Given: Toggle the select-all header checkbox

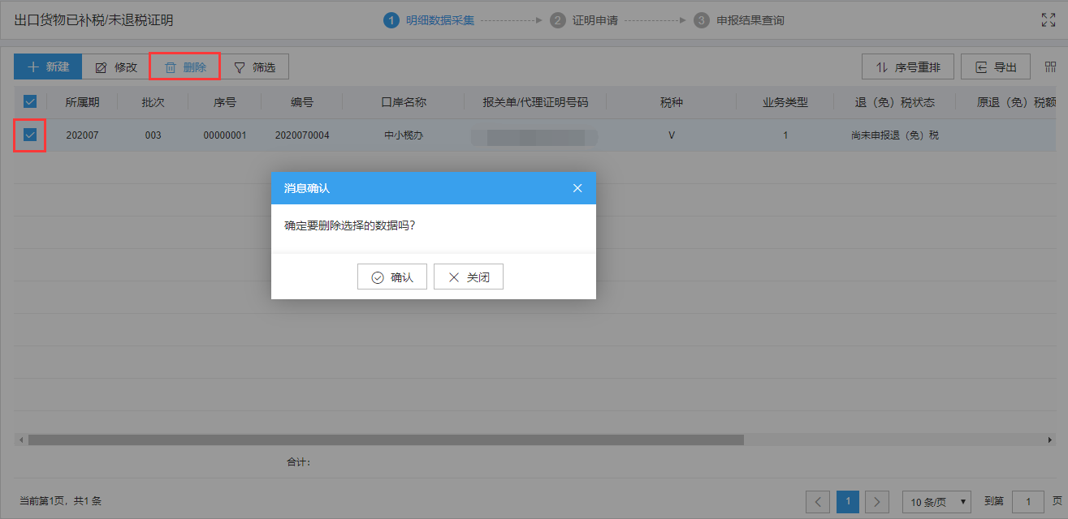Looking at the screenshot, I should click(30, 101).
